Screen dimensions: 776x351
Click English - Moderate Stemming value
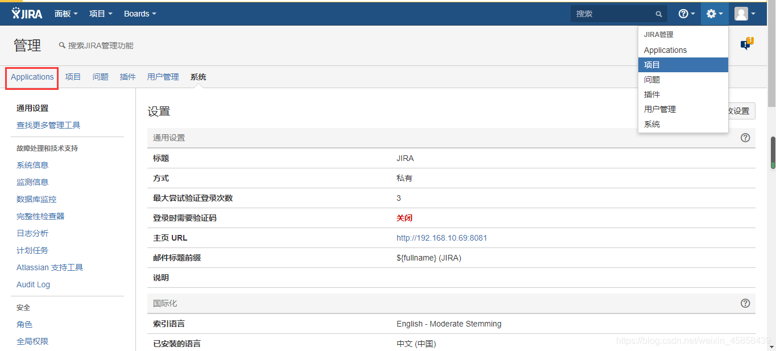click(449, 324)
